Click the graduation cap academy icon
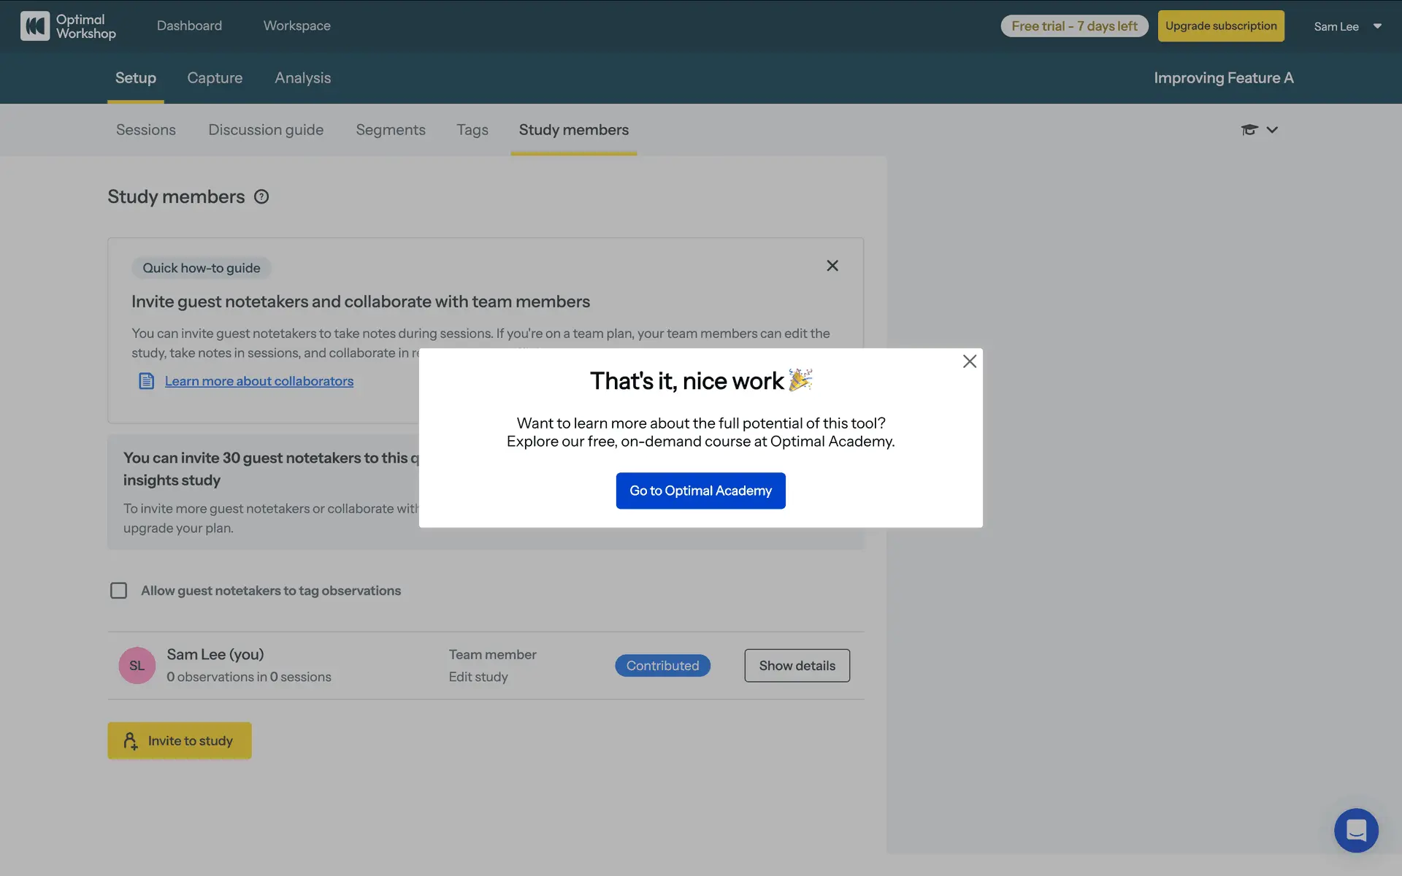The width and height of the screenshot is (1402, 876). pos(1249,130)
